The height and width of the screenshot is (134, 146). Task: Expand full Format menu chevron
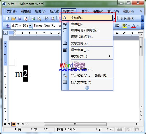click(87, 88)
